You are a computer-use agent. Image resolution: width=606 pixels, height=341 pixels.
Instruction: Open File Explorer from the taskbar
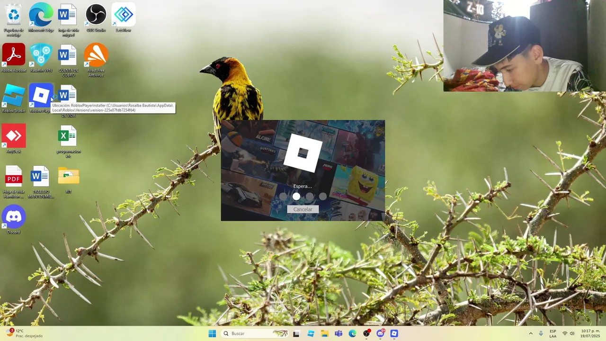(x=324, y=333)
